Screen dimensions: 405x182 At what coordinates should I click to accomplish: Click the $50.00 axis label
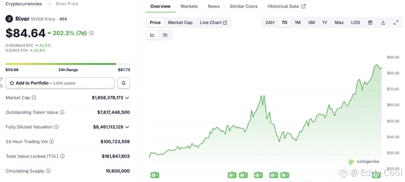(x=393, y=121)
